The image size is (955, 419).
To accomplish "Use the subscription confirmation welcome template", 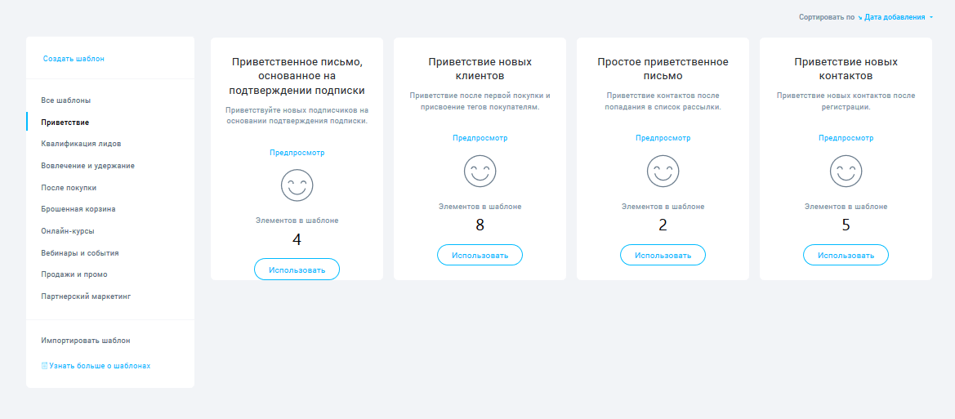I will coord(297,270).
